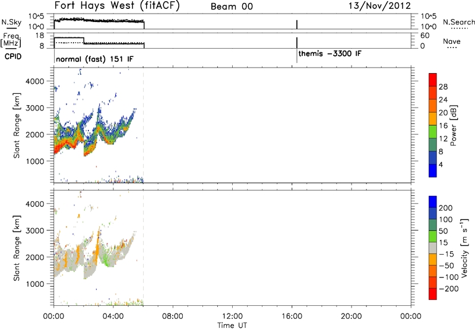This screenshot has height=329, width=475.
Task: Click the '4' power colorbar tick
Action: [x=441, y=164]
